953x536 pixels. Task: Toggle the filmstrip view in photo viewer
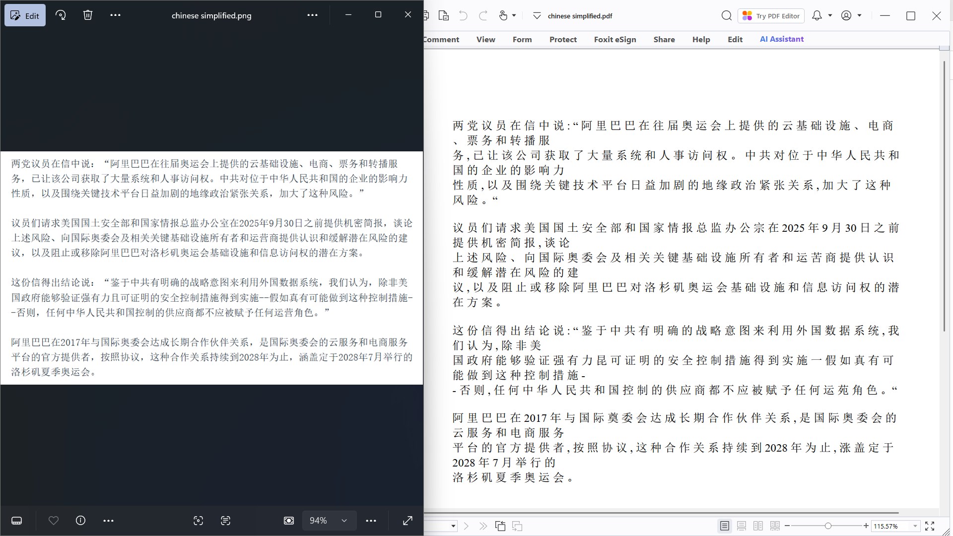tap(16, 521)
